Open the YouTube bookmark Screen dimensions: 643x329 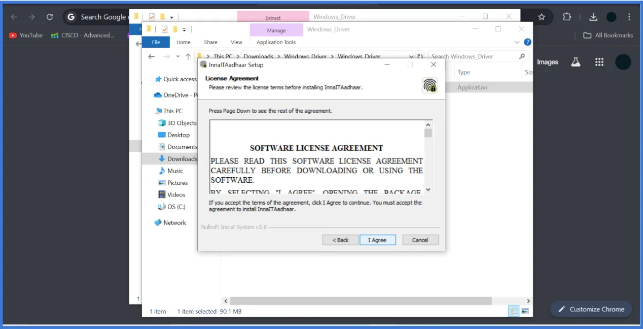pos(26,35)
